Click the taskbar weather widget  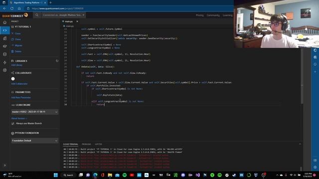pos(12,175)
